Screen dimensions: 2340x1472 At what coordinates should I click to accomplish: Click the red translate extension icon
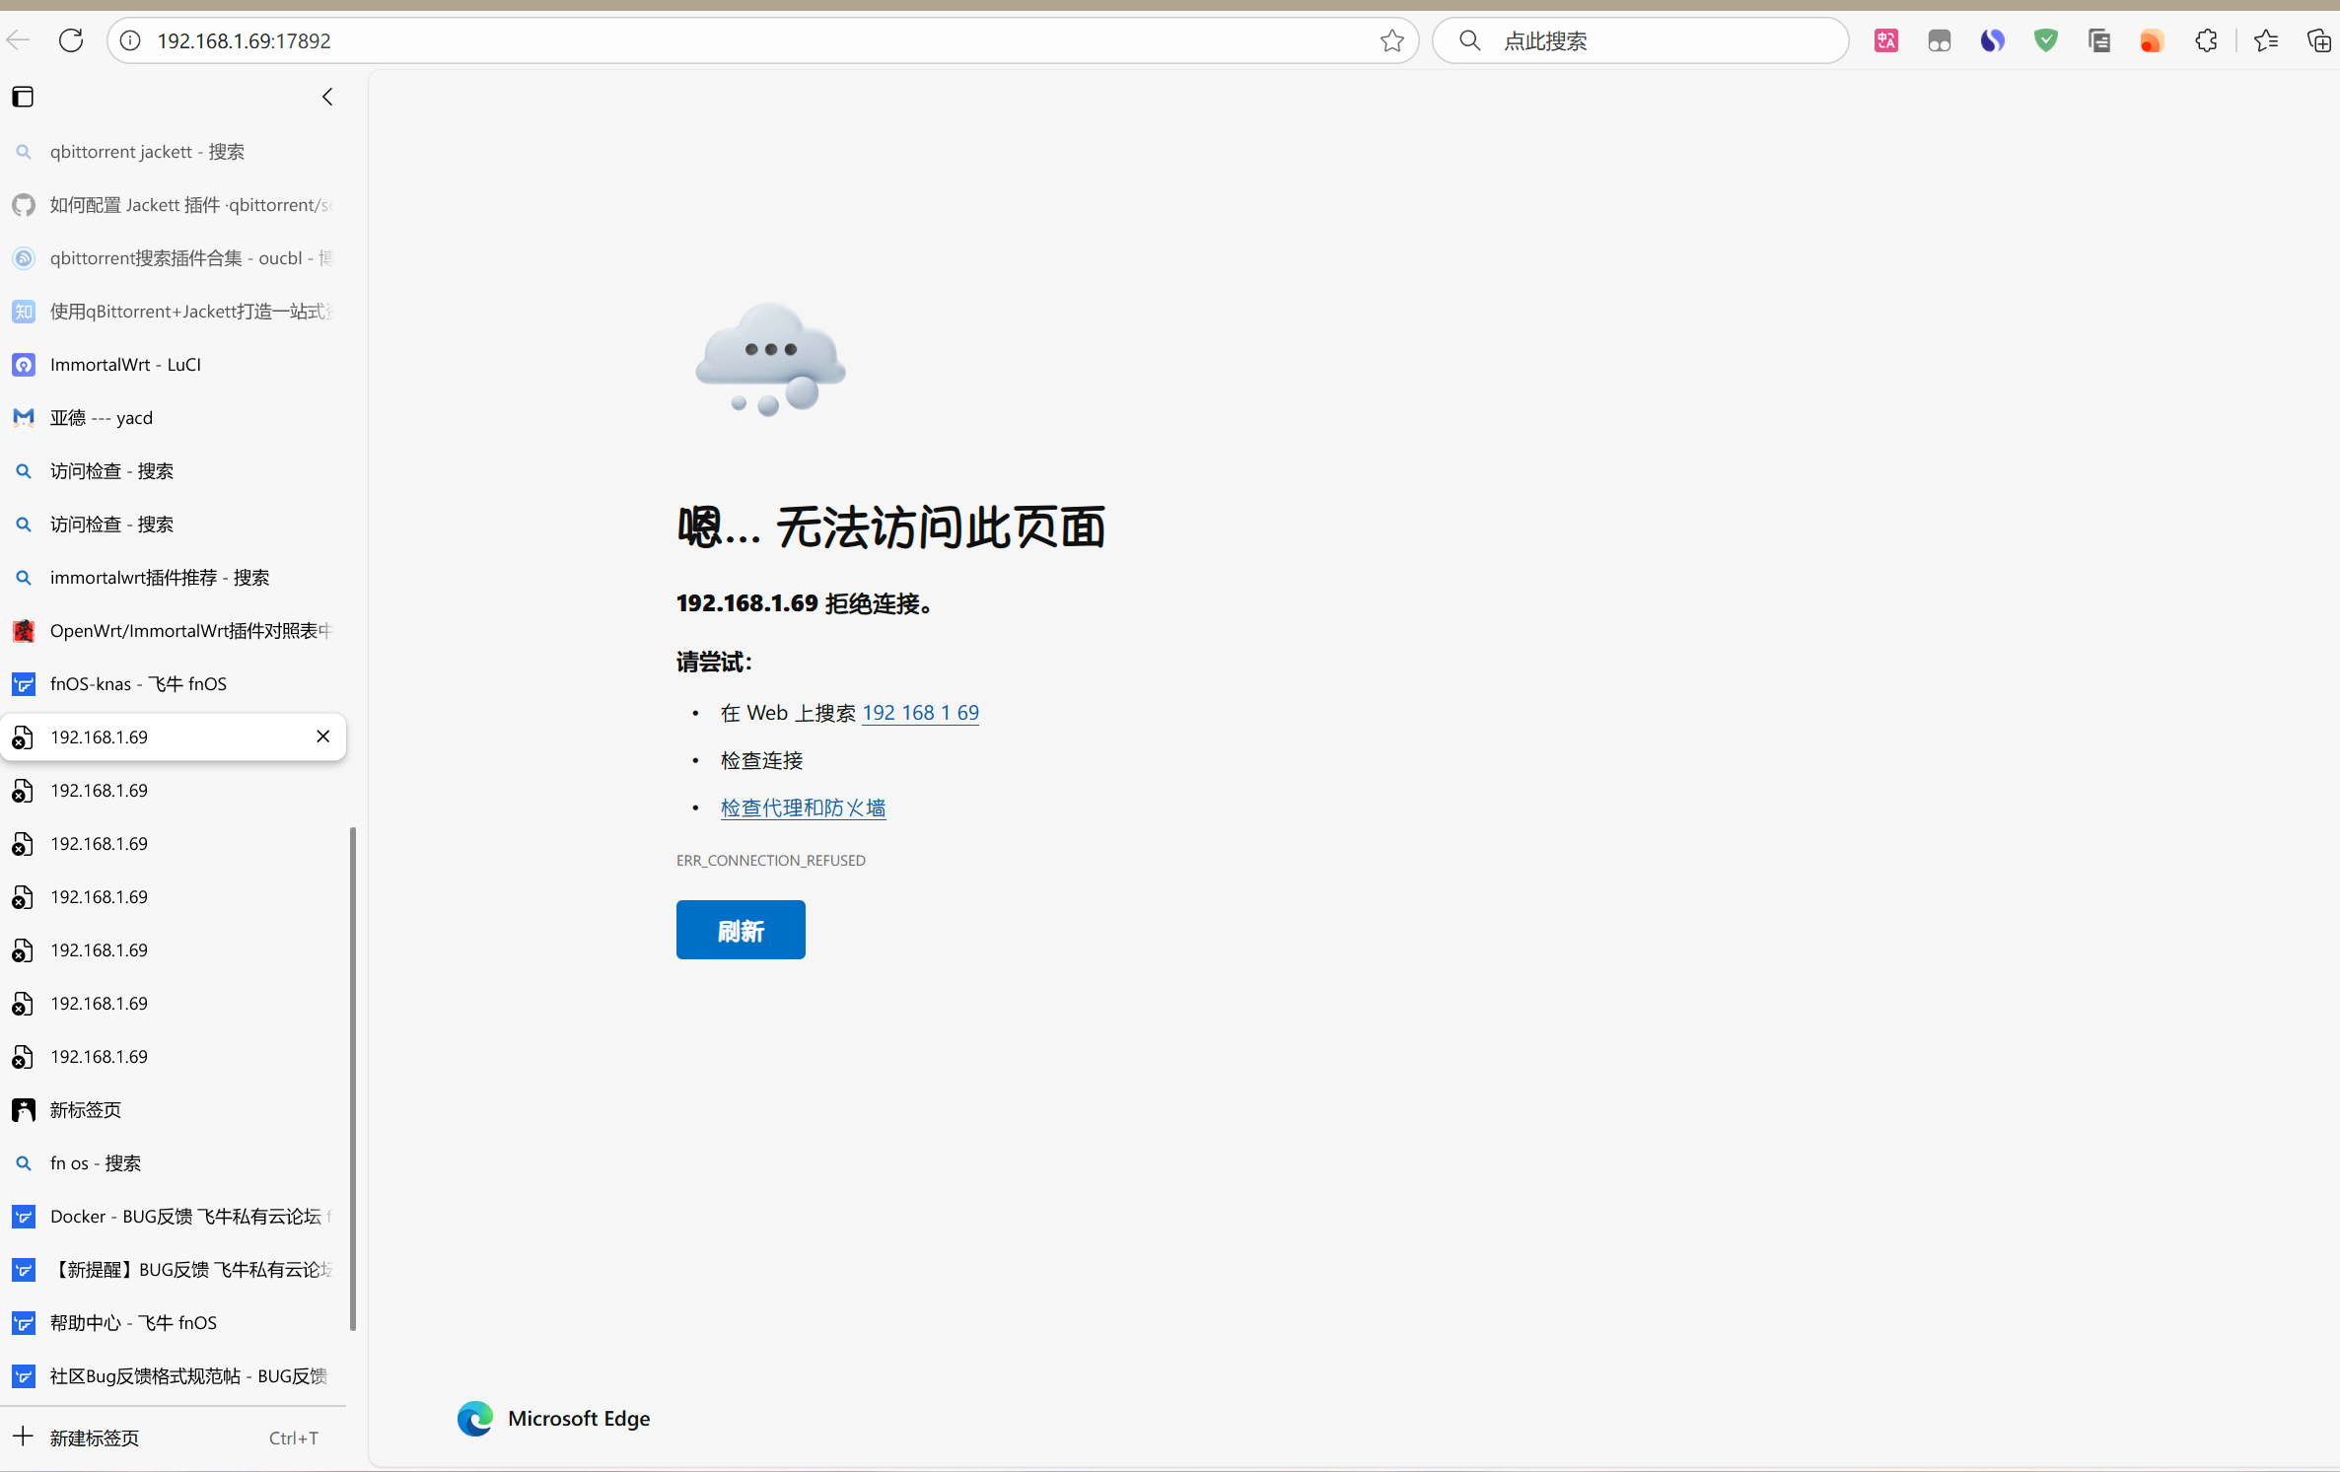coord(1885,40)
